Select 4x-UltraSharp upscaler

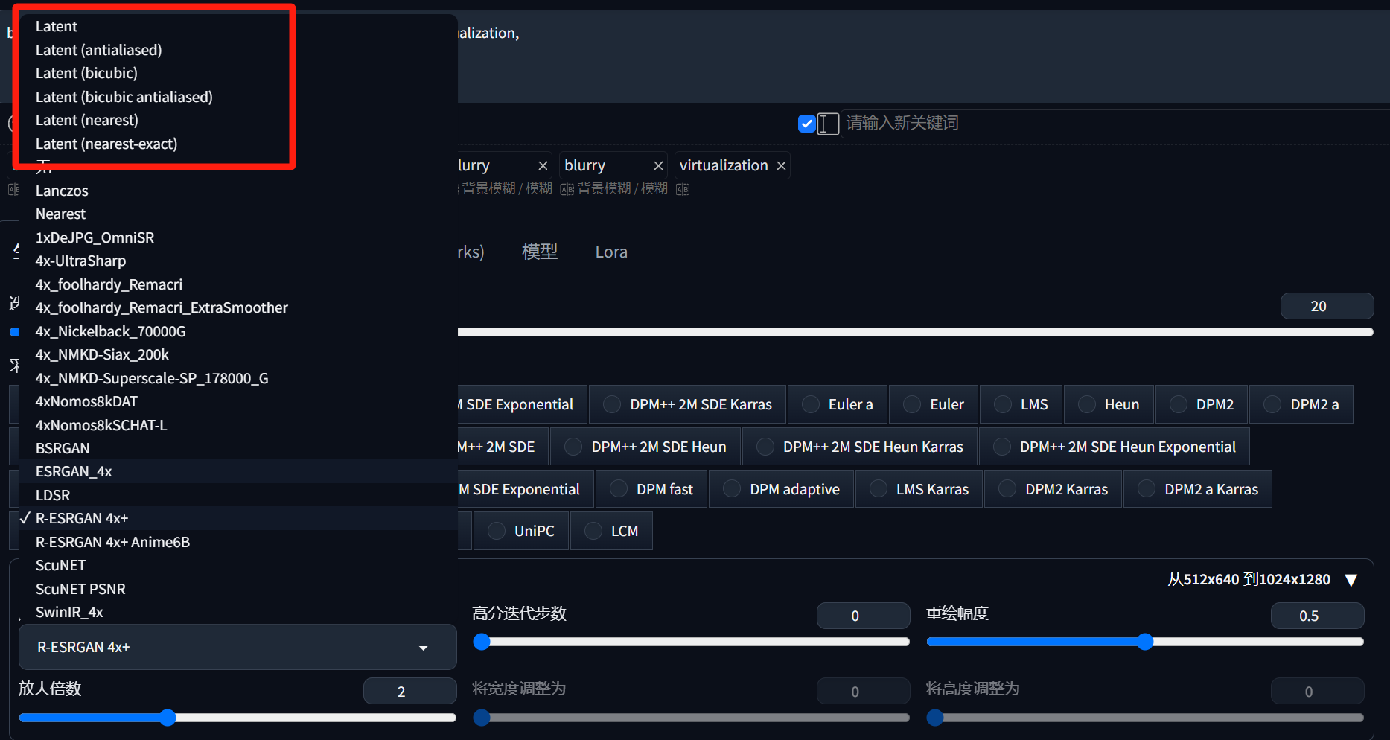tap(237, 261)
